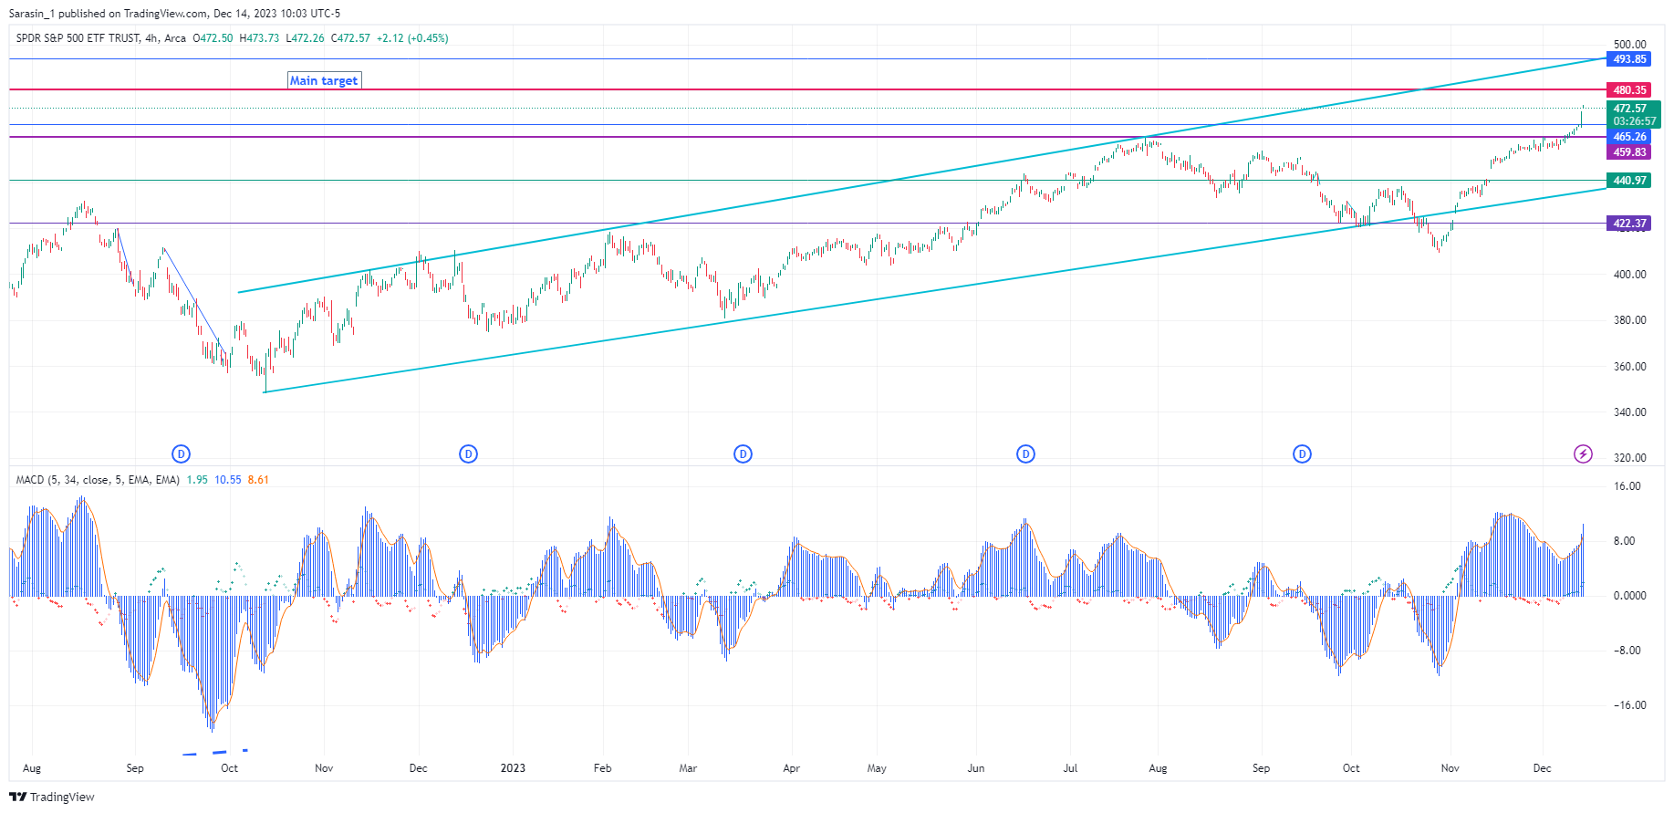Open the March 2023 dividend D marker
This screenshot has height=813, width=1674.
click(743, 453)
